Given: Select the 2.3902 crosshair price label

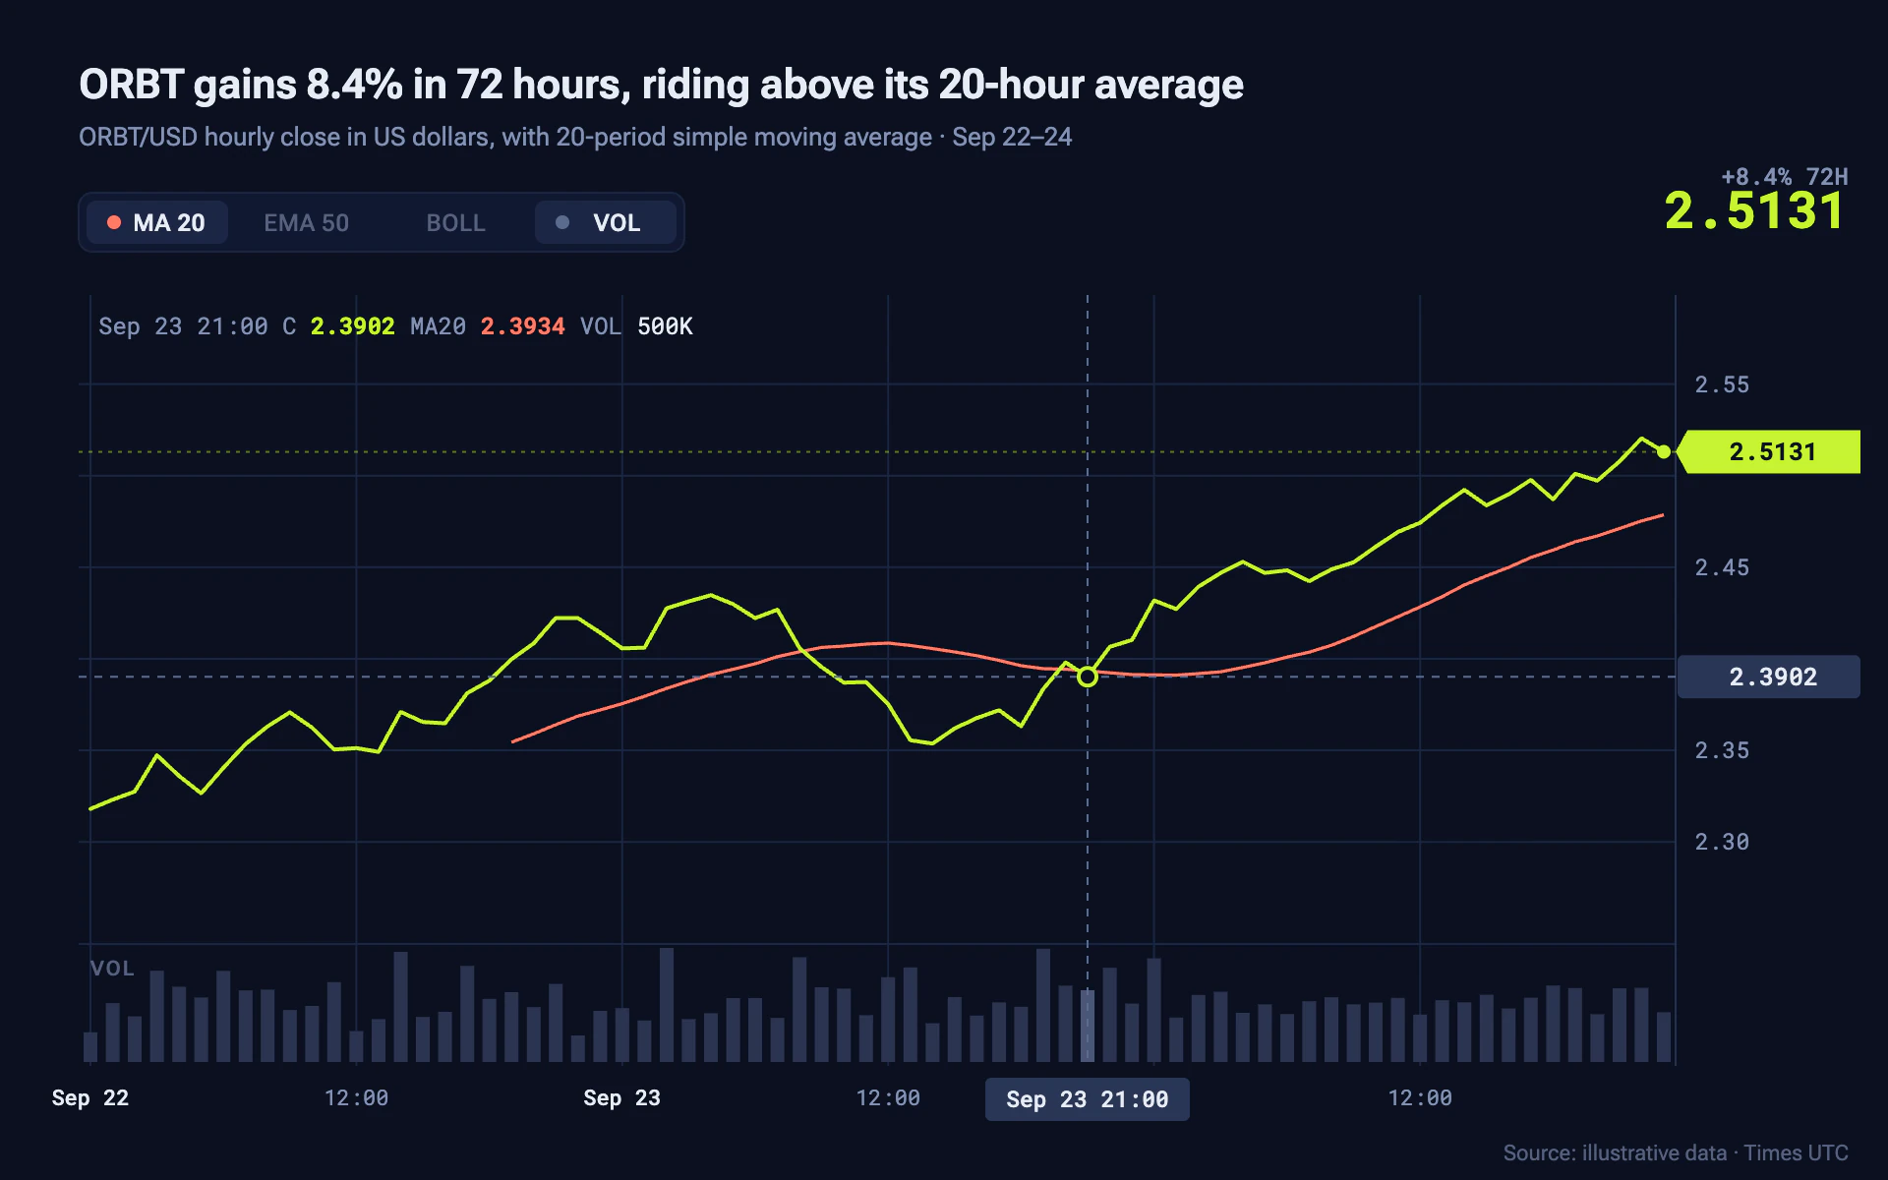Looking at the screenshot, I should pyautogui.click(x=1769, y=677).
